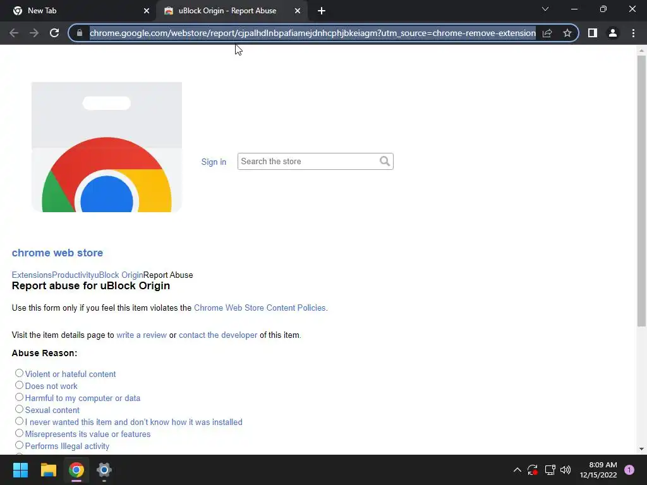
Task: View site security lock info
Action: tap(80, 33)
